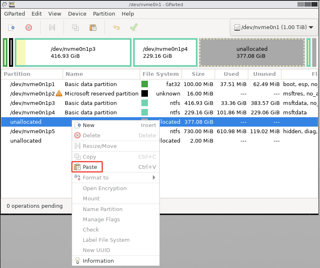320x268 pixels.
Task: Open the device selector /dev/nvme0n1 dropdown
Action: [274, 27]
